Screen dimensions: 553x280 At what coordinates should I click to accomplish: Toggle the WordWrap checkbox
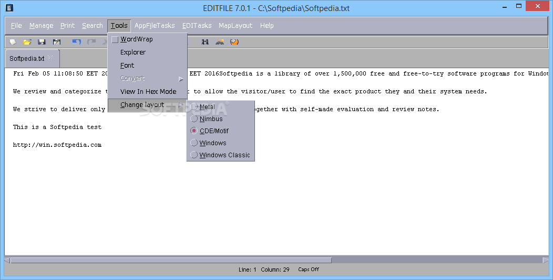tap(115, 39)
